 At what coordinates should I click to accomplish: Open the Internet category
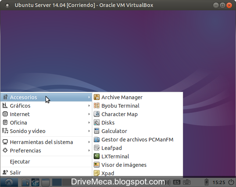(x=46, y=114)
